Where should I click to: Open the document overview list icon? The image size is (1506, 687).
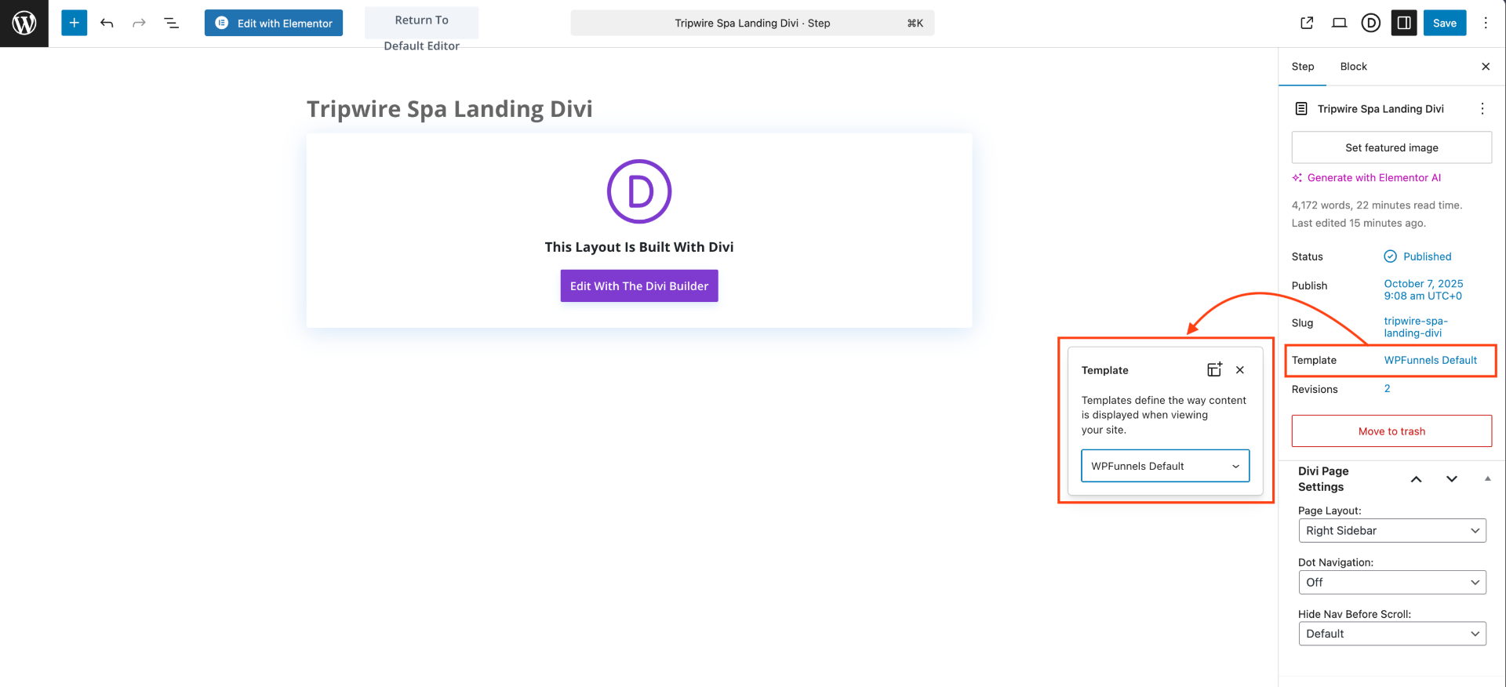coord(171,23)
